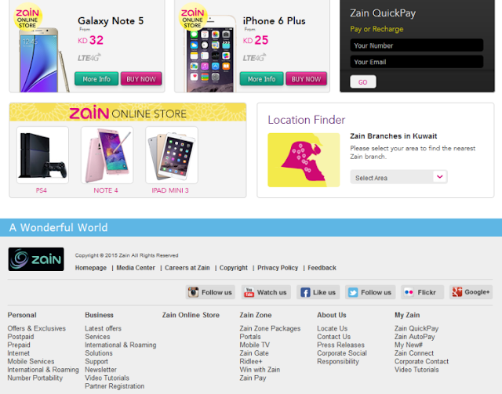502x394 pixels.
Task: Click the Zain logo in footer
Action: point(36,259)
